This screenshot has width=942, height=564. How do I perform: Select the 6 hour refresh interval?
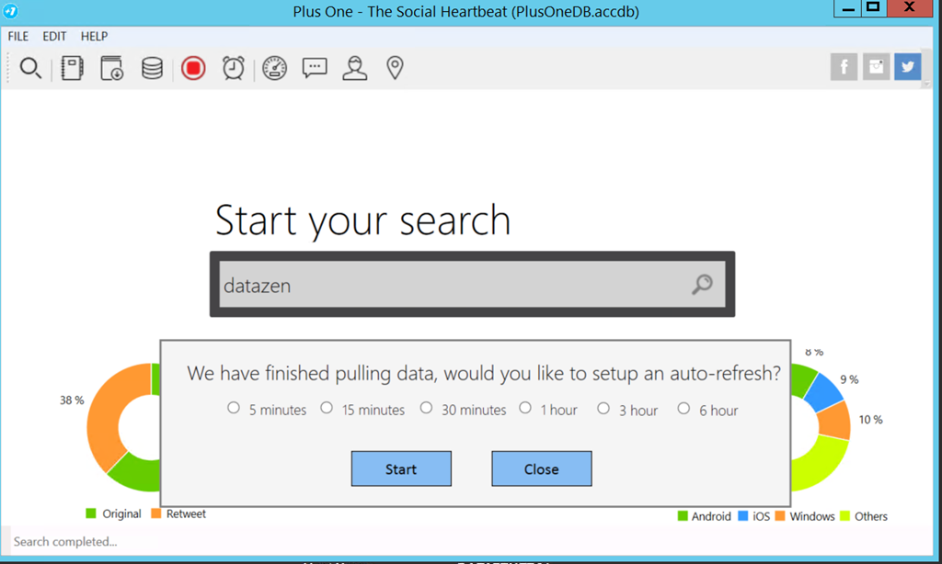click(684, 409)
